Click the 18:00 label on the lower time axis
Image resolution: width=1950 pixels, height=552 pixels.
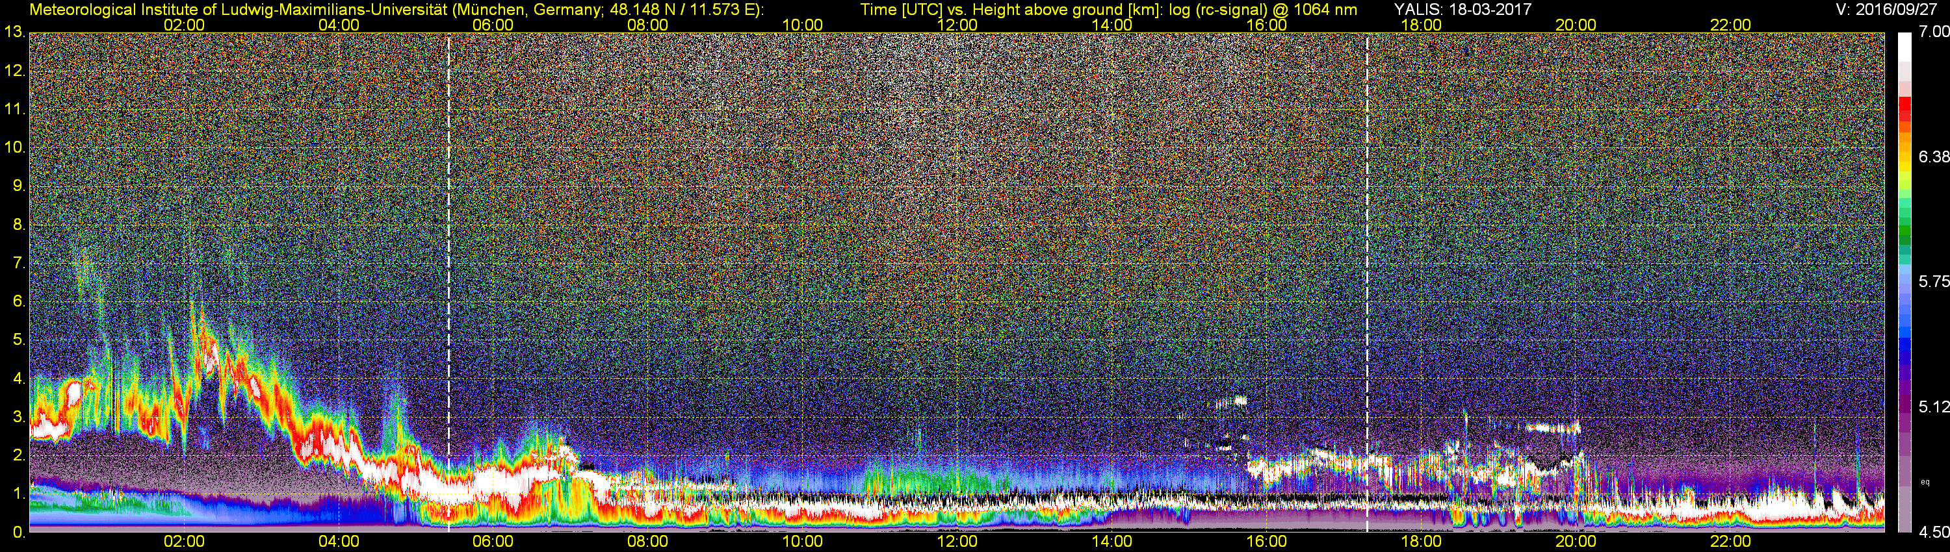1421,542
